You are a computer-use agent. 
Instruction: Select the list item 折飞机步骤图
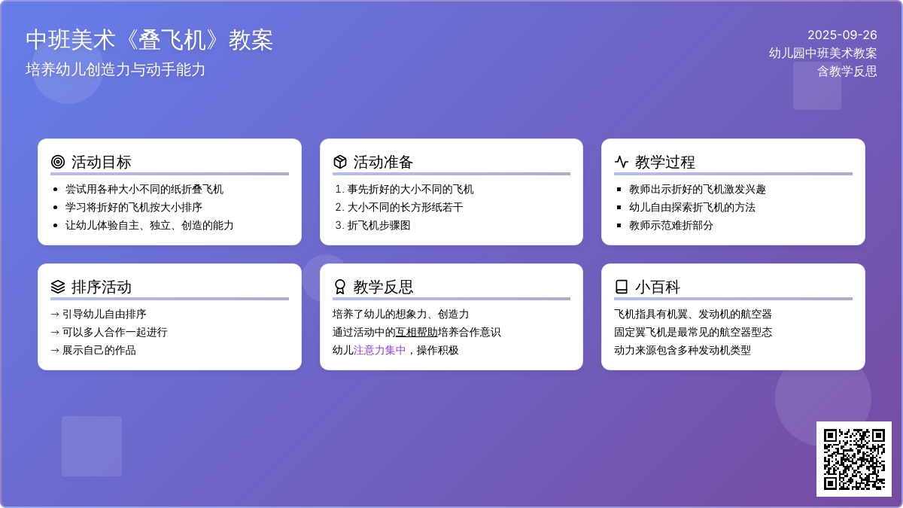379,225
